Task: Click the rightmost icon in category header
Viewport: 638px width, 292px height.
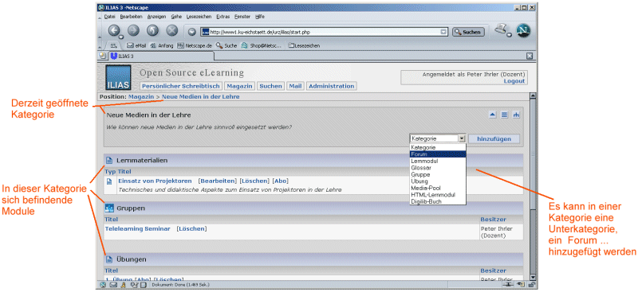Action: (x=516, y=115)
